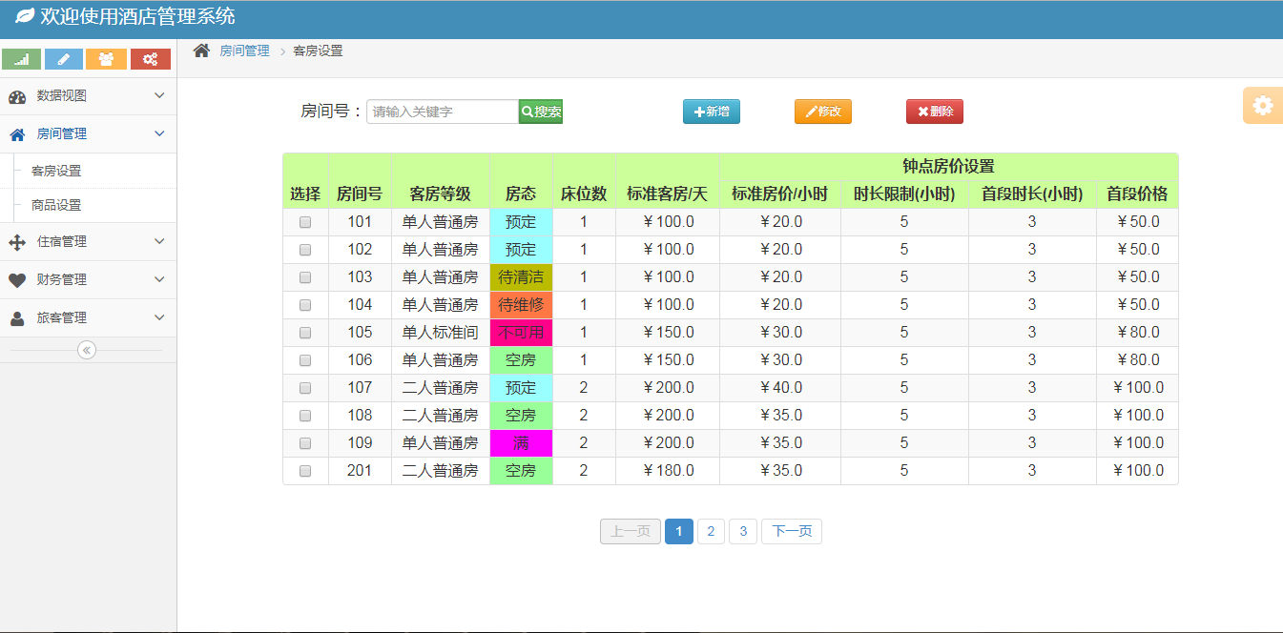Click the house icon beside 房间管理
Viewport: 1283px width, 633px height.
17,134
